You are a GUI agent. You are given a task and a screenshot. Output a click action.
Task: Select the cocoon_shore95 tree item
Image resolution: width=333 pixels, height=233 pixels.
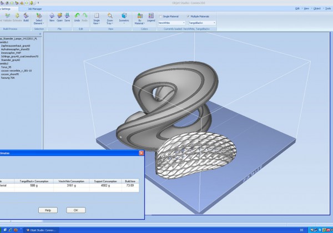pyautogui.click(x=10, y=74)
